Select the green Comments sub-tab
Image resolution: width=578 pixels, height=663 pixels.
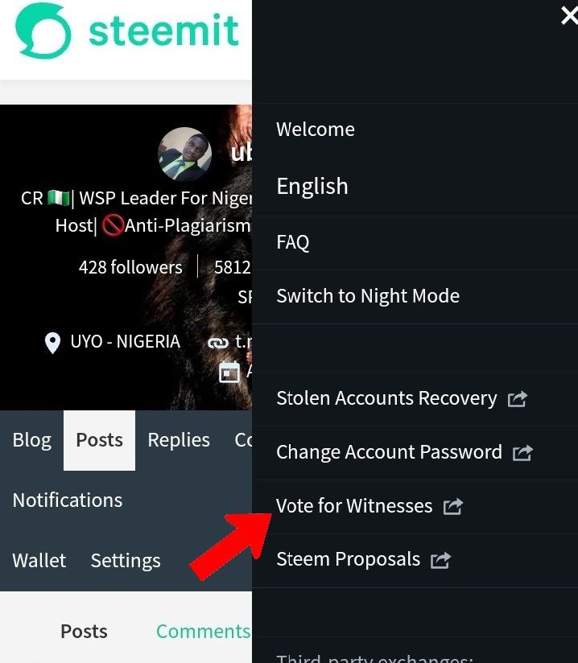point(203,632)
